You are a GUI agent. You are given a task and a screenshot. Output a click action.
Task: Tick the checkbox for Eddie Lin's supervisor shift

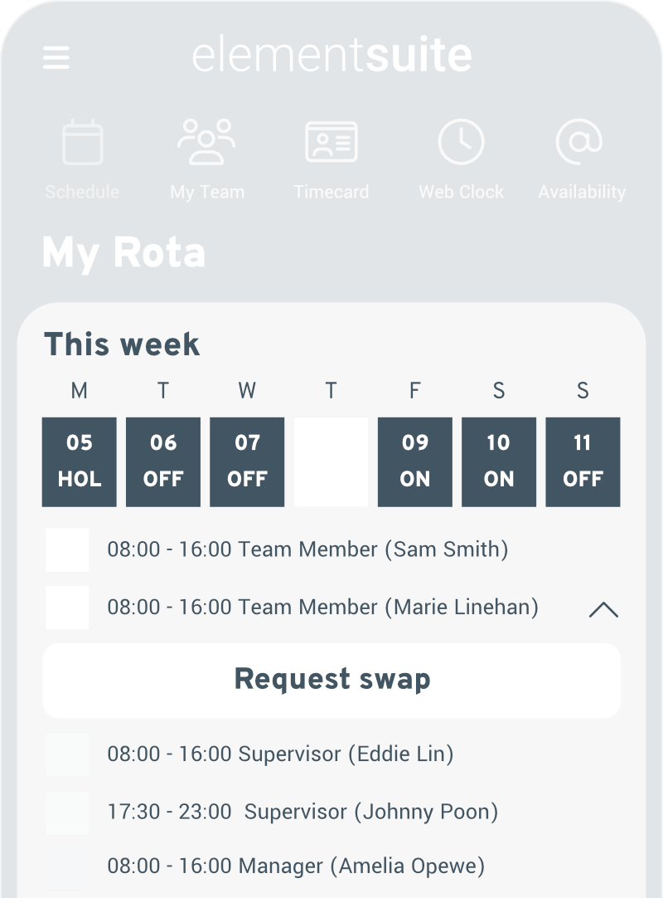(67, 754)
